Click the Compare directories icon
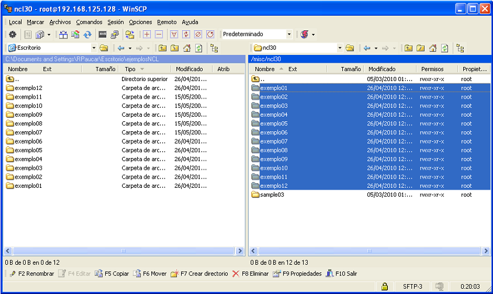The height and width of the screenshot is (294, 493). click(63, 34)
